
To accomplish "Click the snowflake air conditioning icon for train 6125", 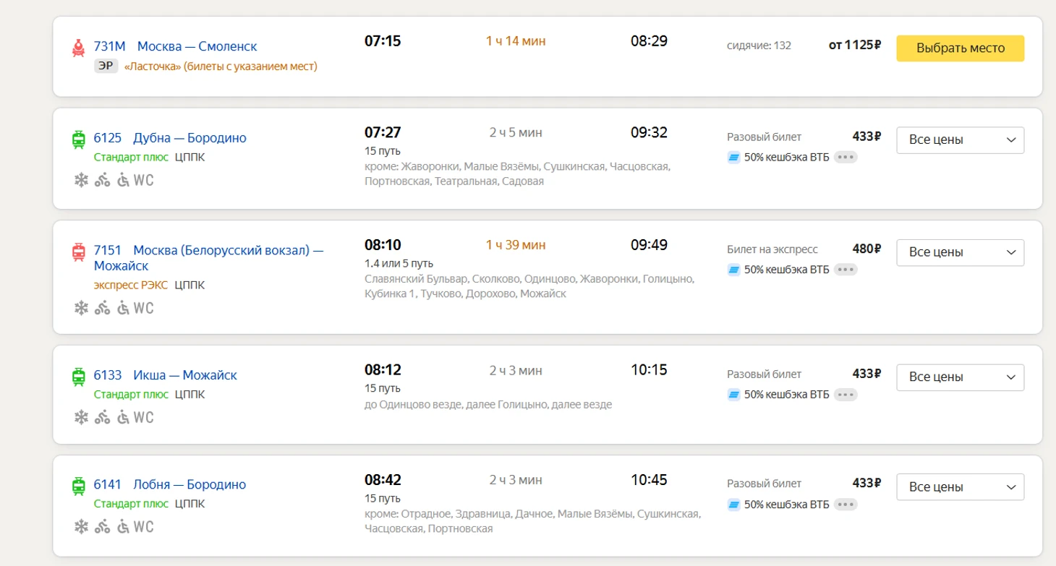I will [x=81, y=180].
